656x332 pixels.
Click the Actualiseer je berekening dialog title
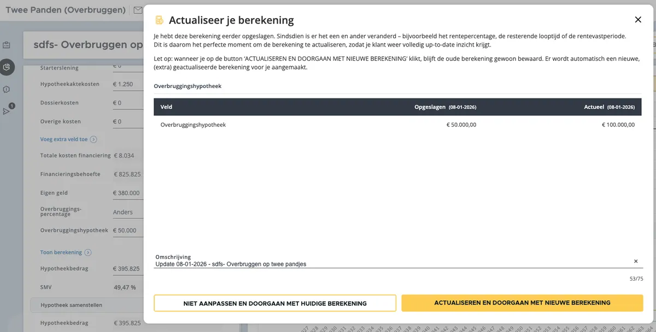pyautogui.click(x=231, y=20)
